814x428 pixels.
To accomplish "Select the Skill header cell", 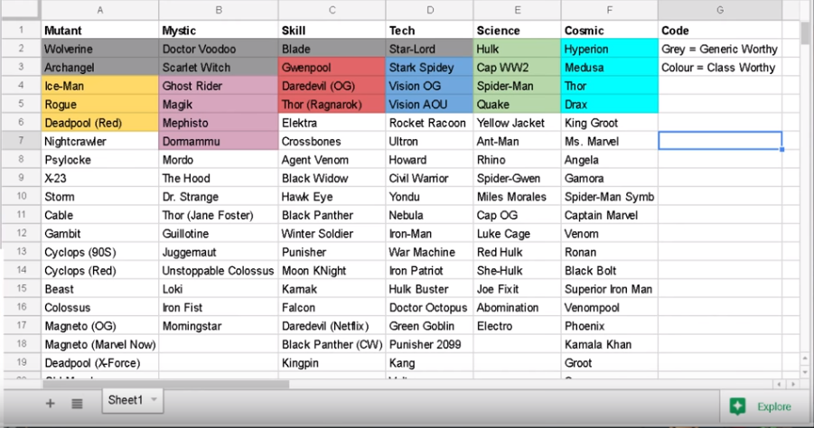I will click(332, 30).
